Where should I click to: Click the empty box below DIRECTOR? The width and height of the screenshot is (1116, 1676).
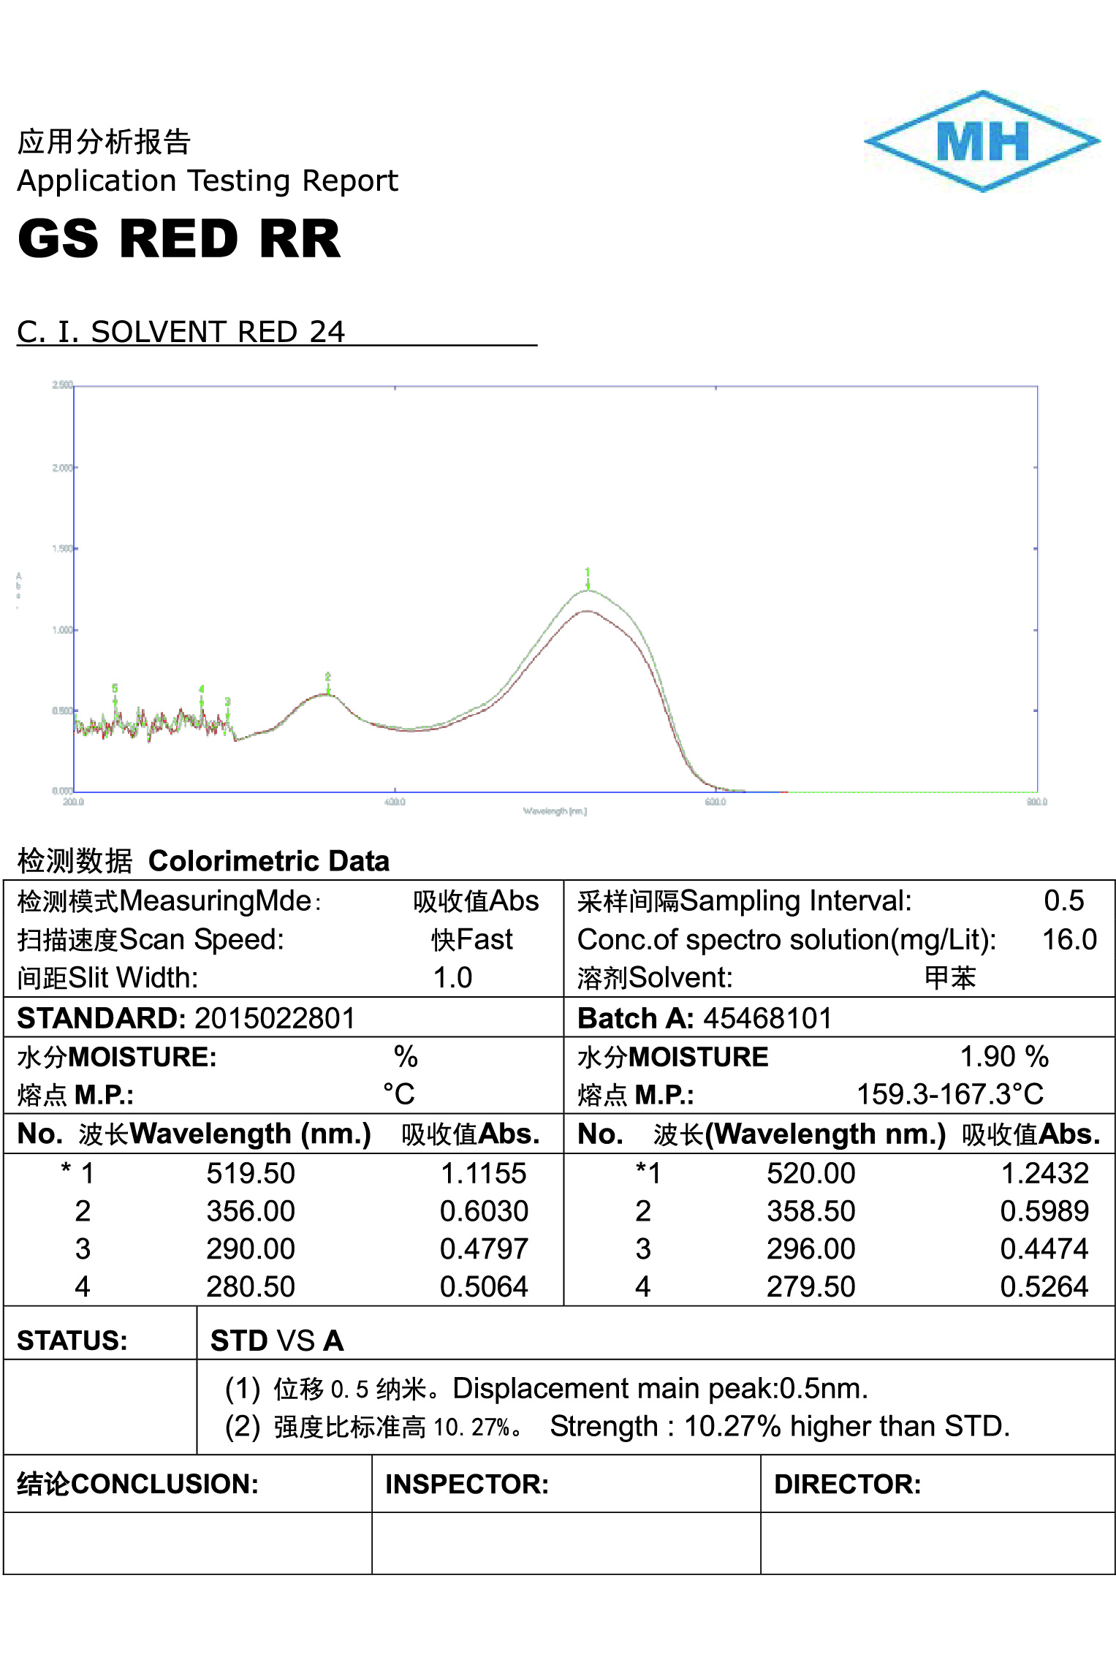point(937,1542)
